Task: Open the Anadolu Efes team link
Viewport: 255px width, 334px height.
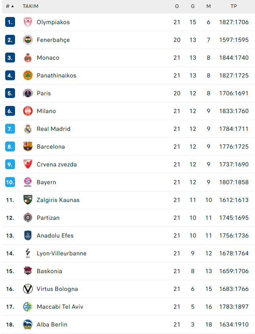Action: [55, 236]
